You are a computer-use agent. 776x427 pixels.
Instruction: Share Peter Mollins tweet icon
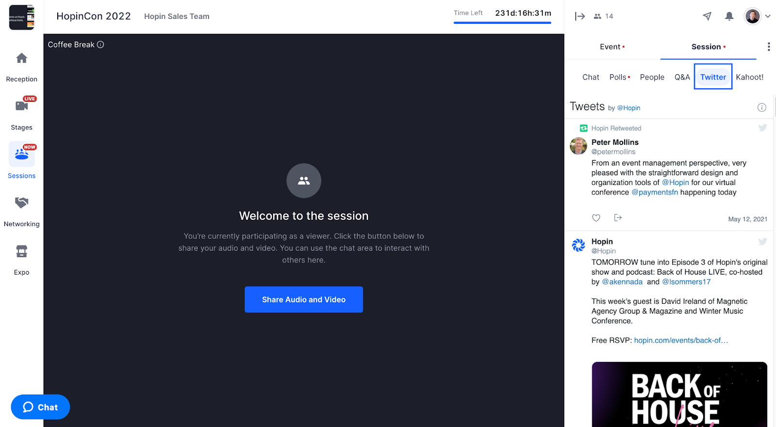(618, 217)
